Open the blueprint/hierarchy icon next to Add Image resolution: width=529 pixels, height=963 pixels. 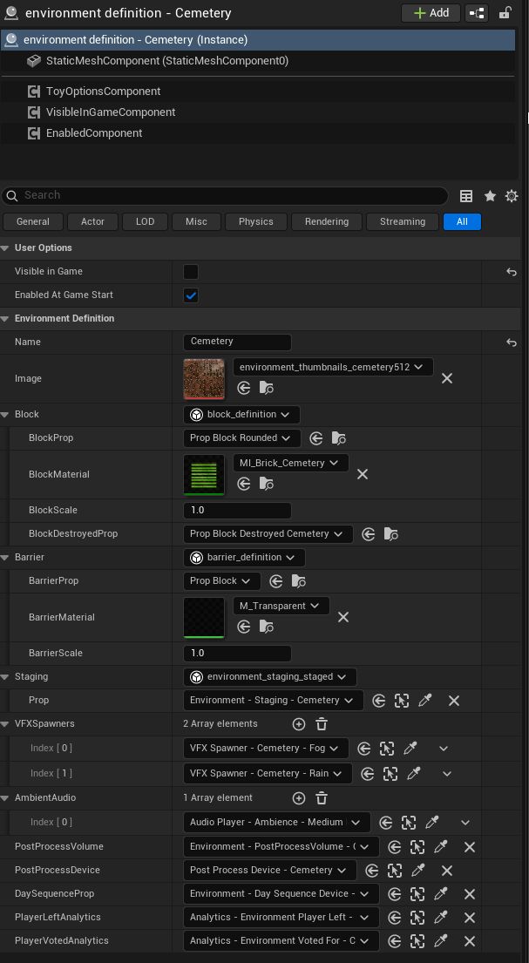[x=477, y=13]
